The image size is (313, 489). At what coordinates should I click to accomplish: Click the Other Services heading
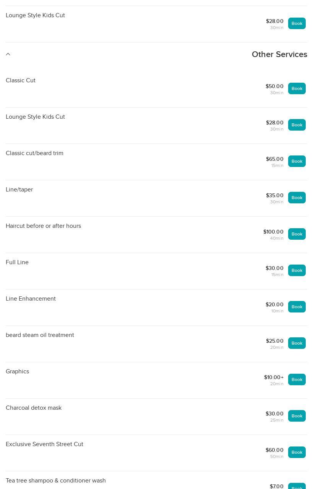[x=279, y=54]
